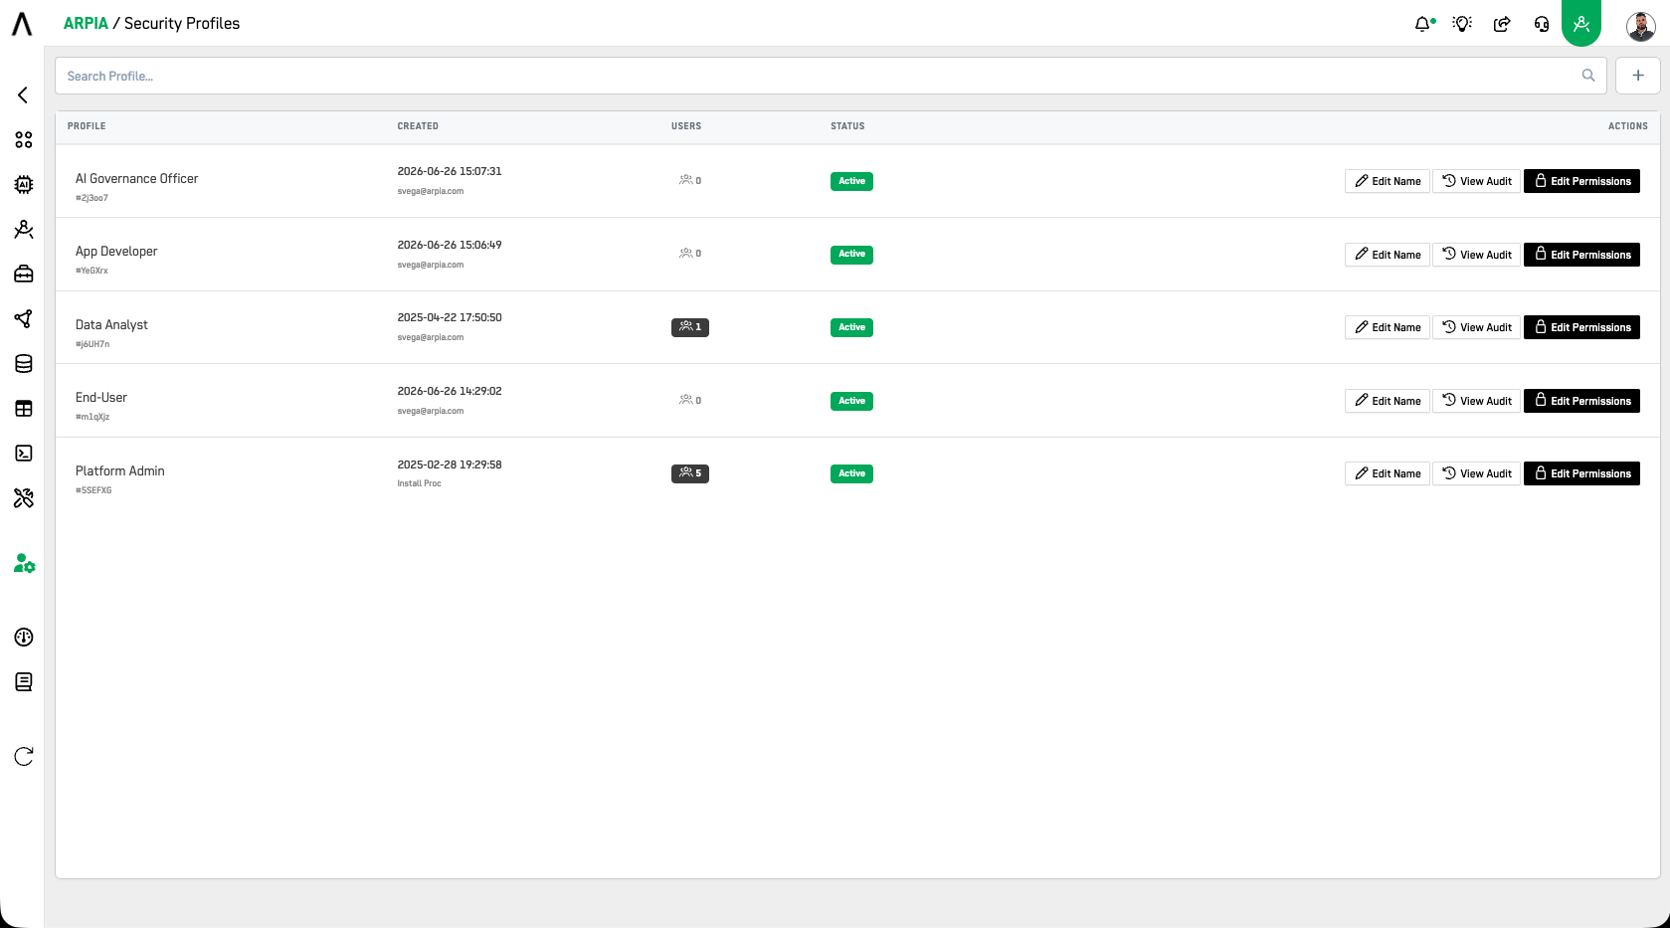The image size is (1670, 928).
Task: Edit Name for App Developer
Action: click(1388, 255)
